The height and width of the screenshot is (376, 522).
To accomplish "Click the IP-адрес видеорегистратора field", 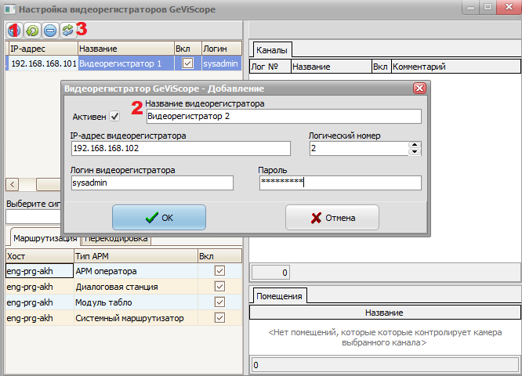I will click(x=180, y=149).
